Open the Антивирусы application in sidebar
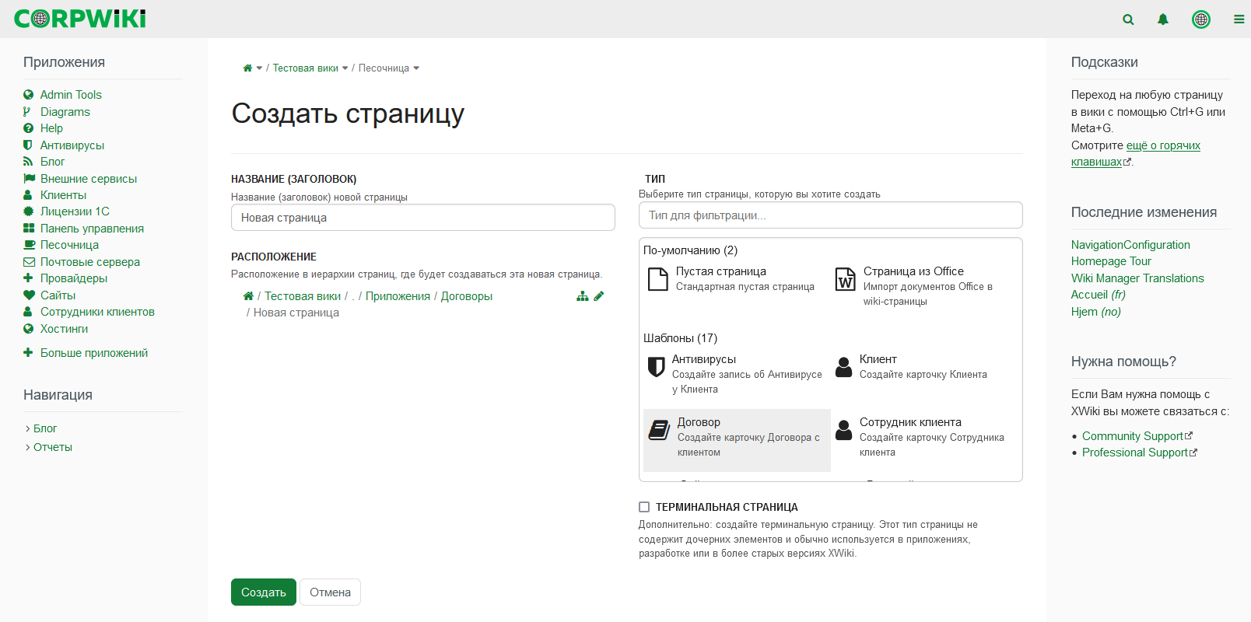Screen dimensions: 1251x622 [72, 145]
